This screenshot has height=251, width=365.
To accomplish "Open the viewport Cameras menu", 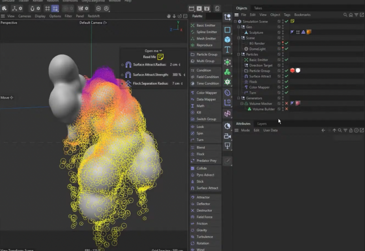I will click(25, 16).
